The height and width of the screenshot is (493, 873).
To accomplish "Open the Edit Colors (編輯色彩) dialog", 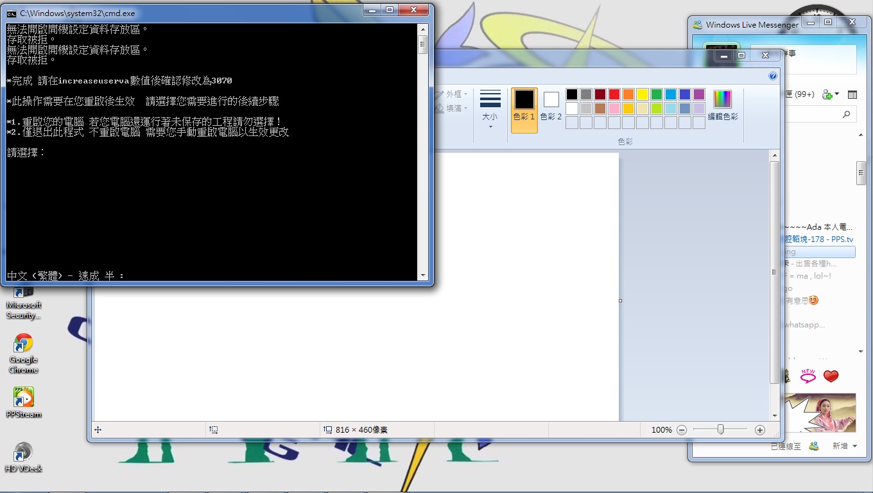I will click(x=722, y=105).
